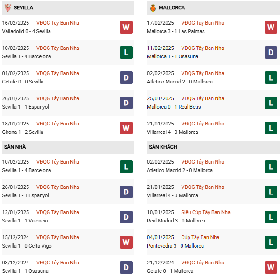Click the W badge for Getafe 0 - 1 Mallorca
This screenshot has width=280, height=277.
point(271,267)
